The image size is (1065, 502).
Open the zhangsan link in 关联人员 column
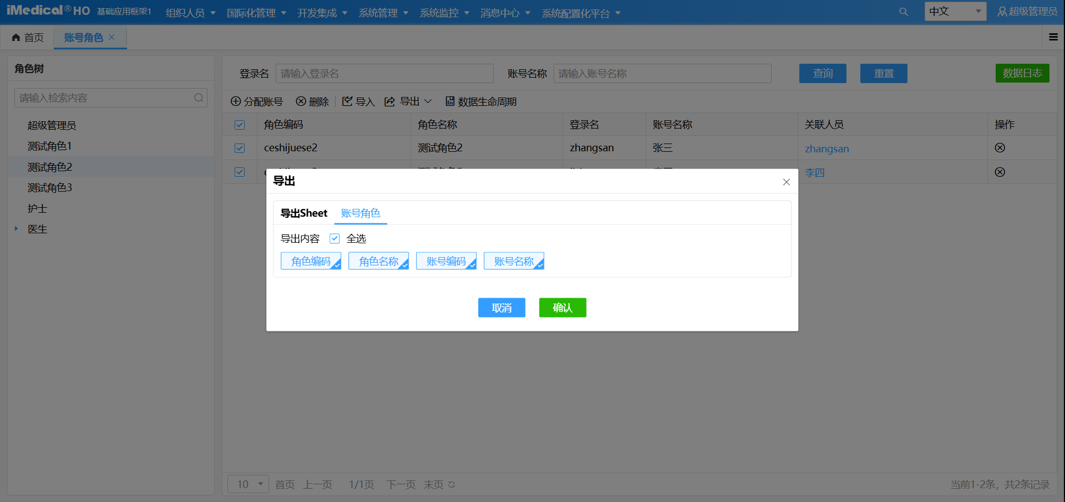click(826, 148)
